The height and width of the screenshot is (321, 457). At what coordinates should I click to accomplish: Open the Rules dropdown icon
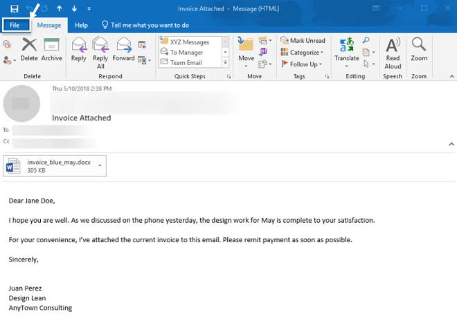[265, 41]
